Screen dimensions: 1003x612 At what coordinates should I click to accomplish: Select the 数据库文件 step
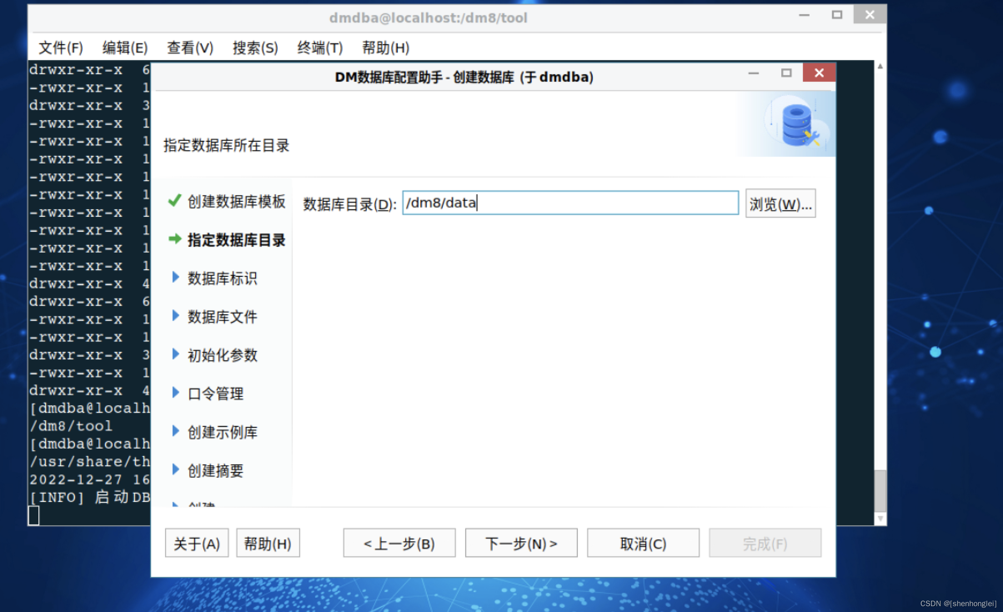click(x=222, y=317)
